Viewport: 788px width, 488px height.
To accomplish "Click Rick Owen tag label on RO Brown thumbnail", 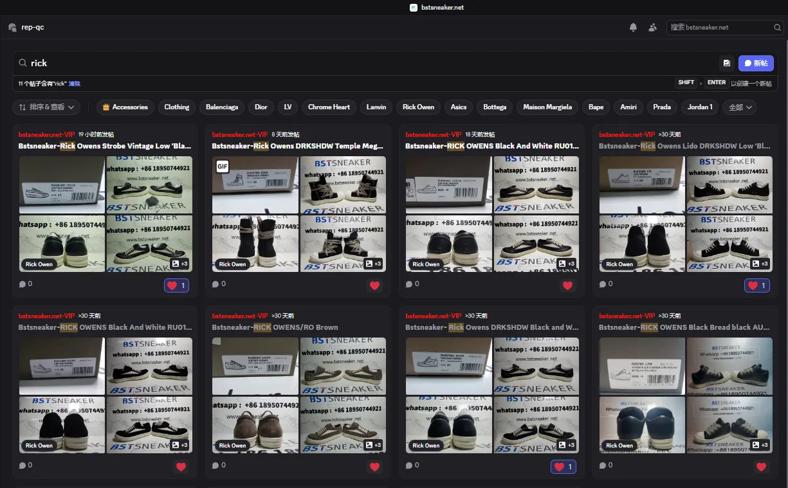I will point(233,446).
